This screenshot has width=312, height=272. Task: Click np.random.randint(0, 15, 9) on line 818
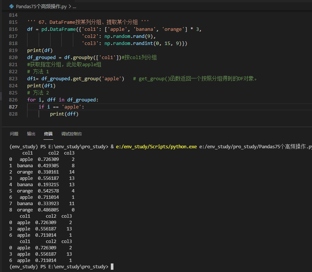point(143,43)
